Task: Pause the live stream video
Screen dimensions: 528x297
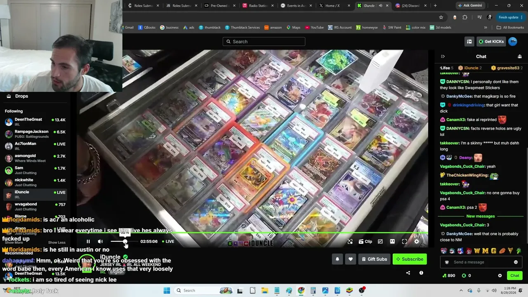Action: coord(88,241)
